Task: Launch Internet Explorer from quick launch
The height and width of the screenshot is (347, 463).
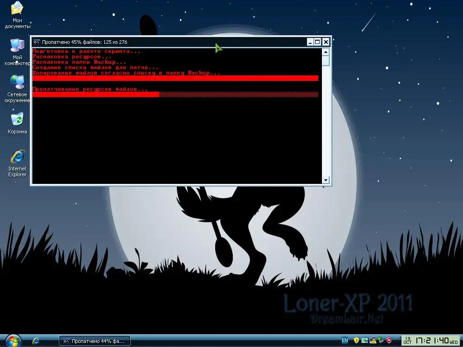Action: [36, 341]
